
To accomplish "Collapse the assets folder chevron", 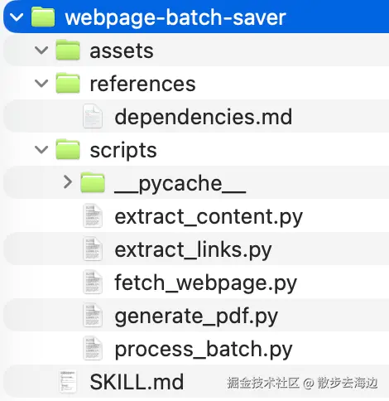I will click(x=41, y=51).
